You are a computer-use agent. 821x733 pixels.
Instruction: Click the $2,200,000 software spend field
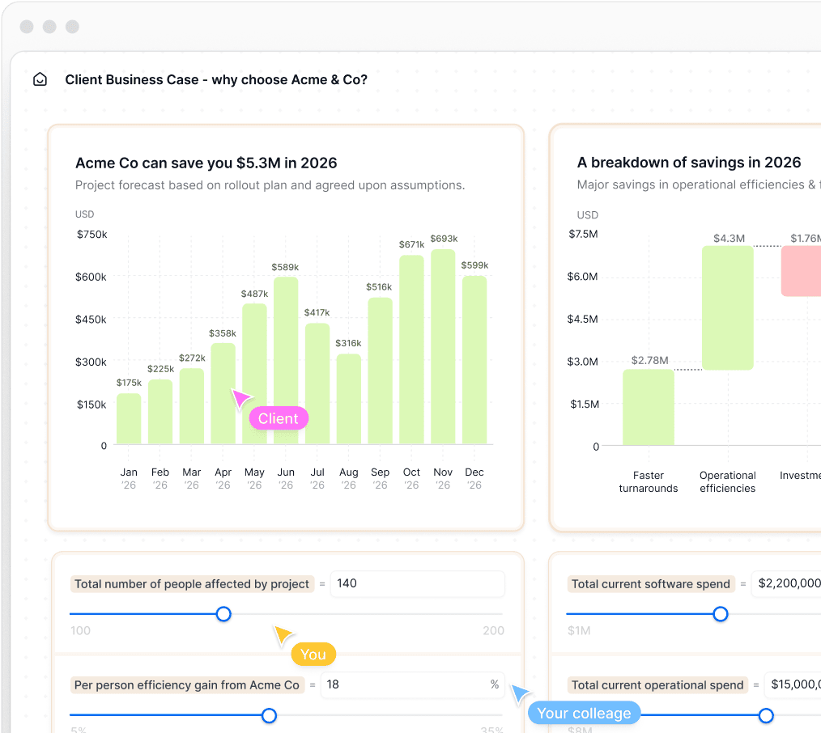click(789, 583)
